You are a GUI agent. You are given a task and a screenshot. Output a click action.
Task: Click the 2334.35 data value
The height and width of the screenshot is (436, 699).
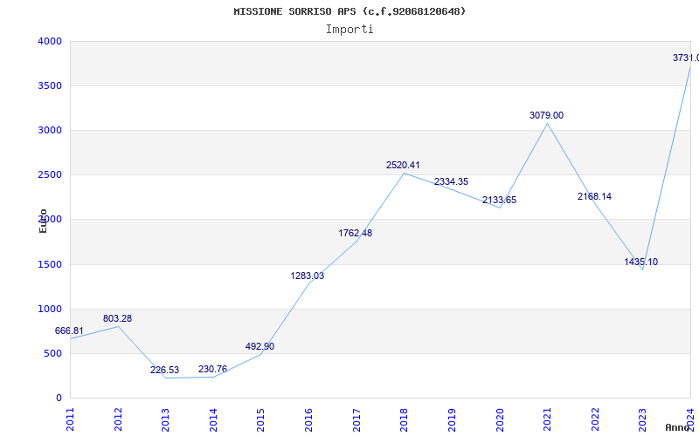[451, 181]
